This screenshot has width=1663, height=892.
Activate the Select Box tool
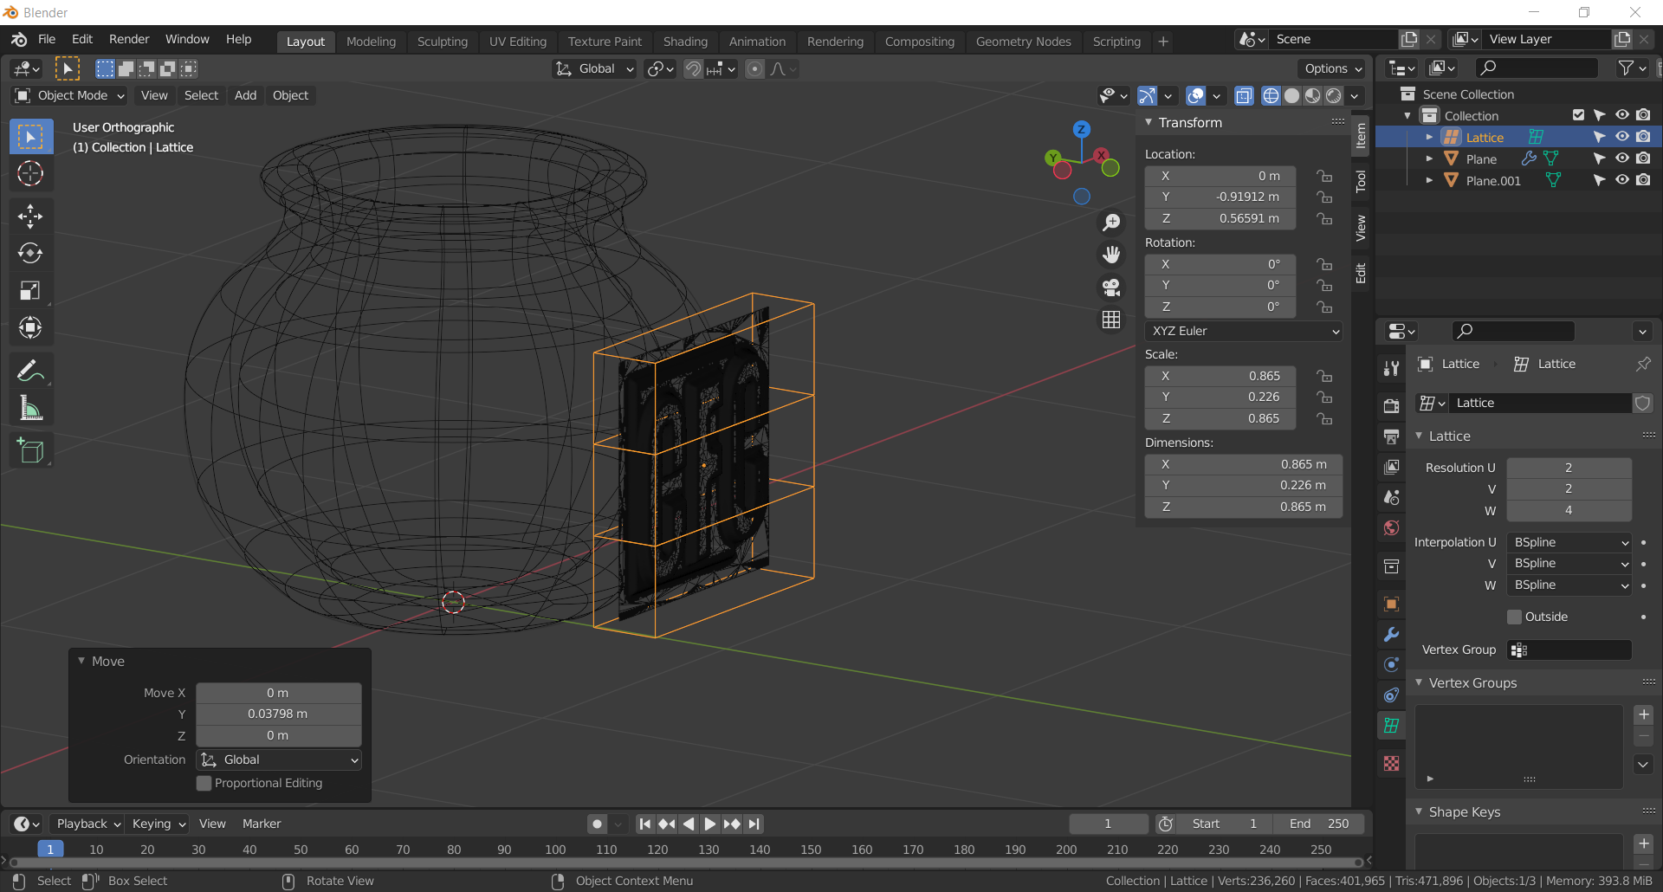tap(30, 137)
